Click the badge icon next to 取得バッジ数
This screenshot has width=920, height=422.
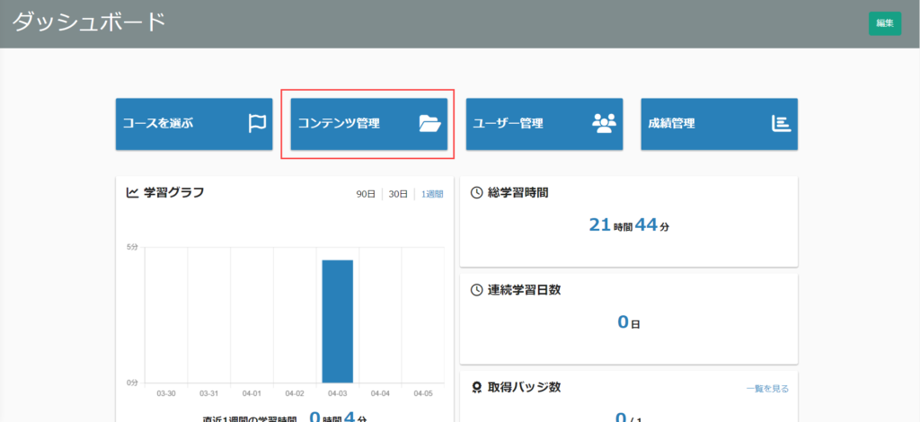pyautogui.click(x=476, y=388)
